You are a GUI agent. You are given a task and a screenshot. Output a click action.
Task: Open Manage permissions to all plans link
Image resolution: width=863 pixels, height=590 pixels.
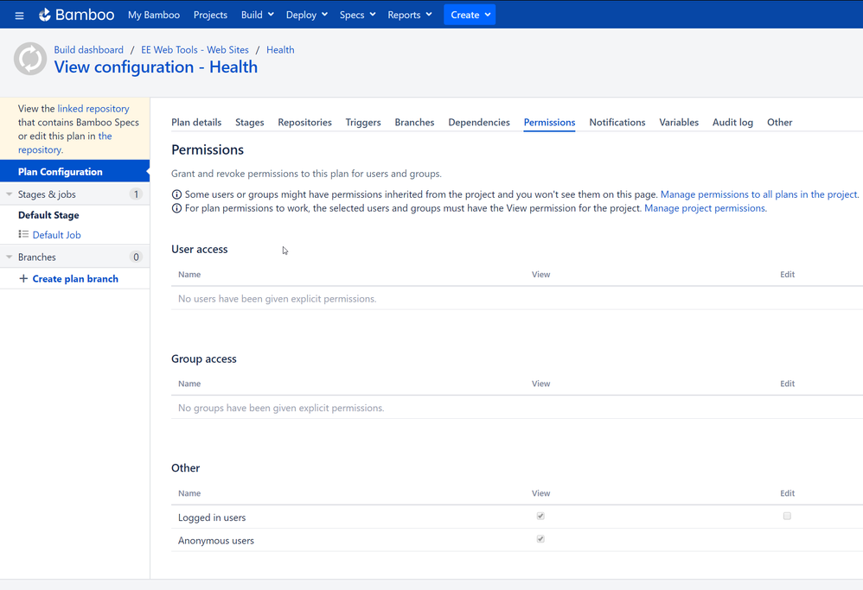tap(759, 194)
